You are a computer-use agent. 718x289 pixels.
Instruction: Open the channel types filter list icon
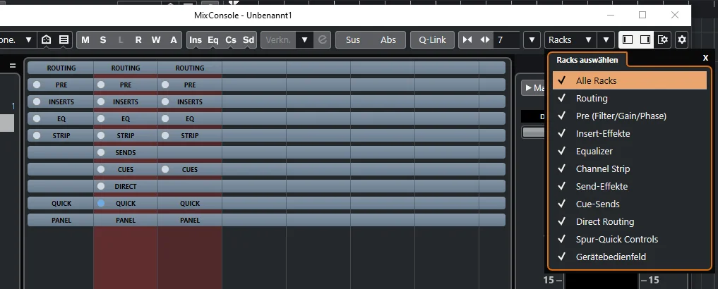click(64, 39)
